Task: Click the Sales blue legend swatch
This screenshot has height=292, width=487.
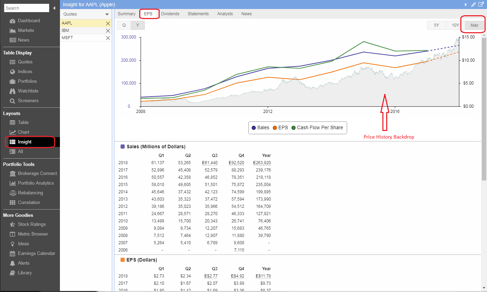Action: (x=254, y=127)
